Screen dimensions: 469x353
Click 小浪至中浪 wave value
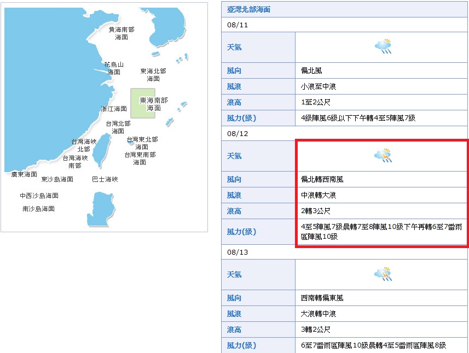pos(319,86)
